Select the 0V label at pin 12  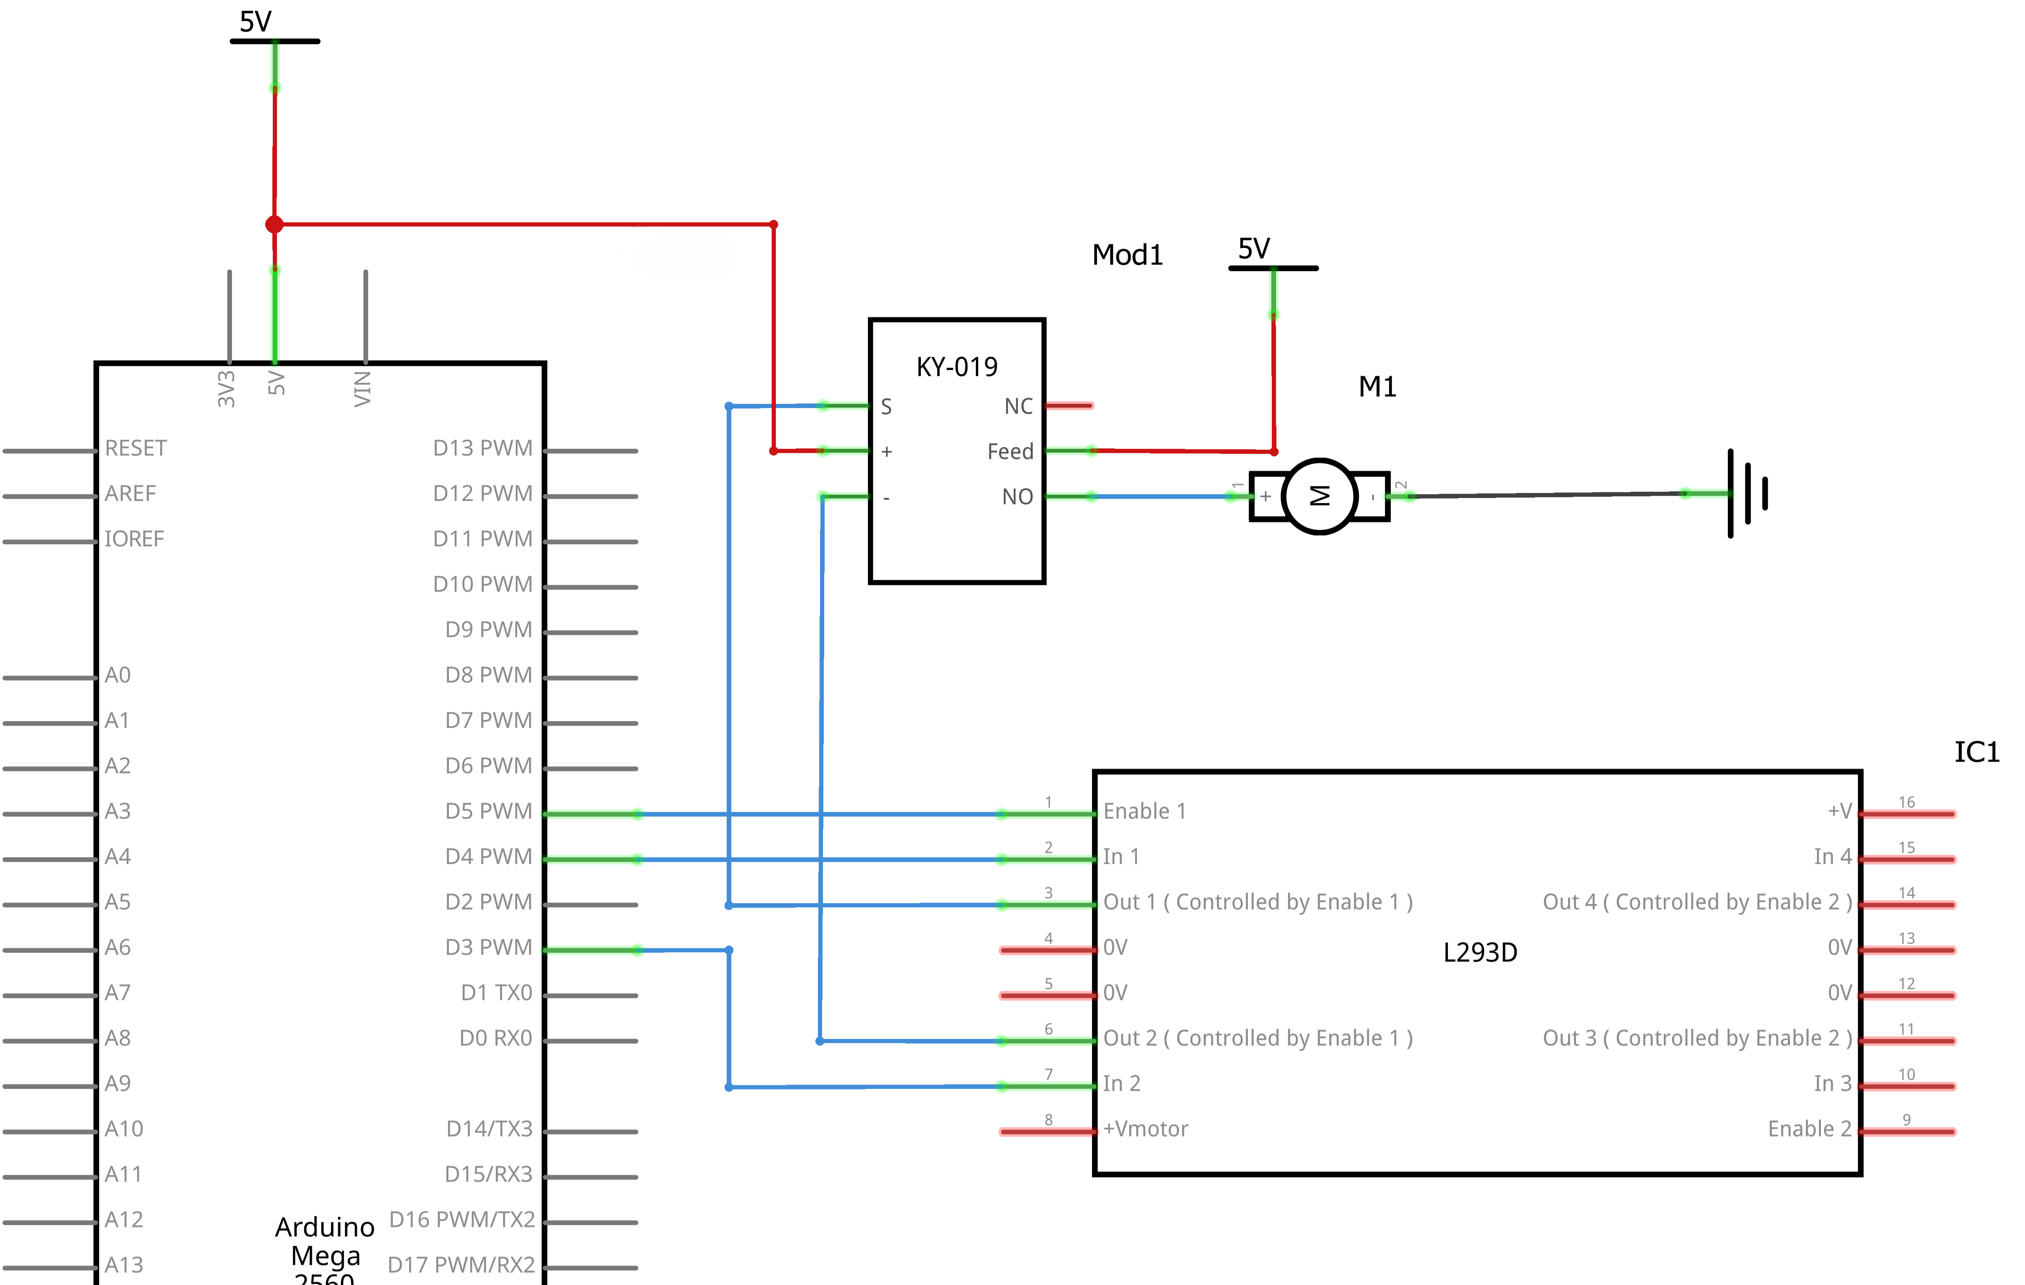[x=1840, y=993]
